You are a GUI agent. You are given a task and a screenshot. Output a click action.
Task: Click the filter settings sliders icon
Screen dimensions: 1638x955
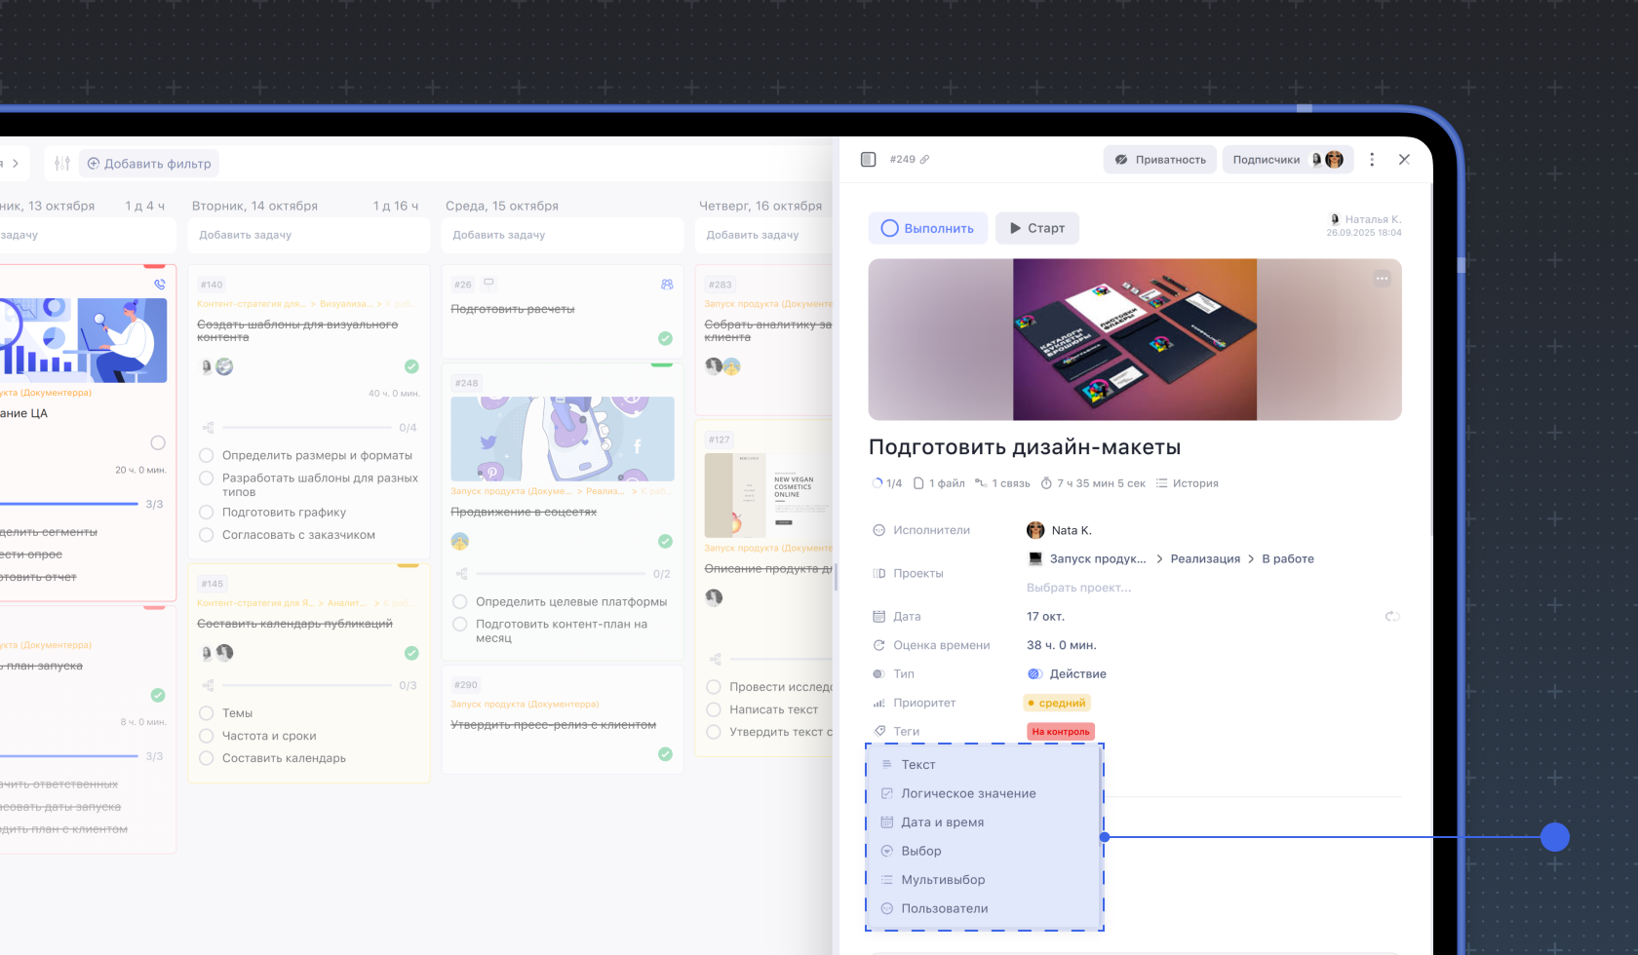pos(62,164)
